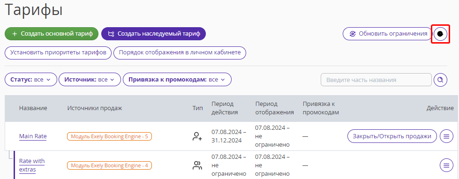
Task: Click Создать наследуемый тариф button
Action: point(154,34)
